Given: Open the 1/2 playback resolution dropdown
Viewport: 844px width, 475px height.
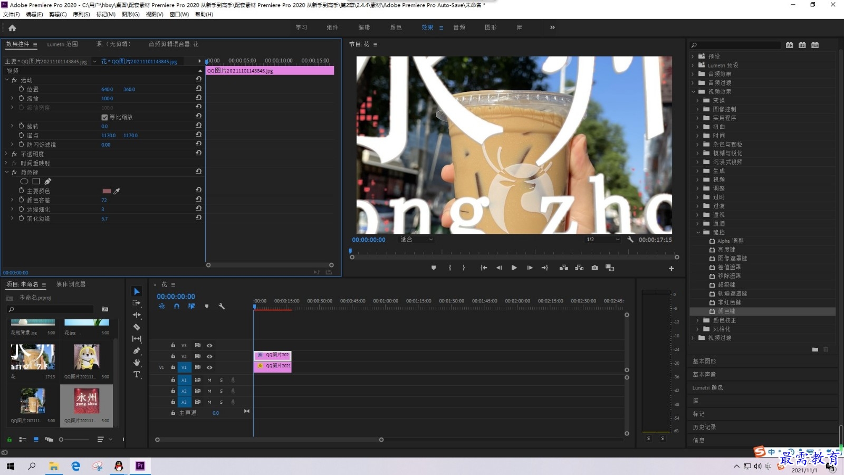Looking at the screenshot, I should coord(603,240).
